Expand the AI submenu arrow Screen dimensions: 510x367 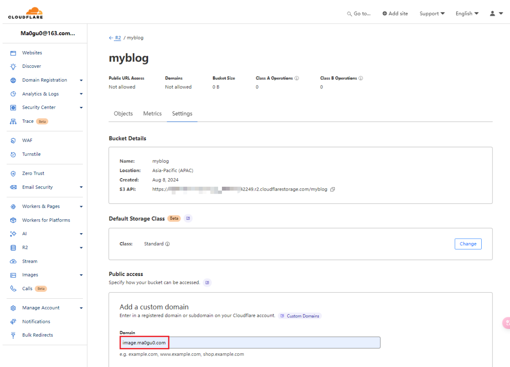pos(81,234)
